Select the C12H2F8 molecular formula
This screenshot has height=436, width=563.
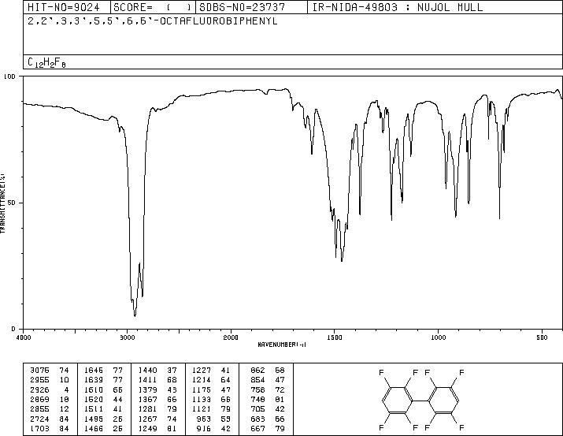(x=46, y=62)
